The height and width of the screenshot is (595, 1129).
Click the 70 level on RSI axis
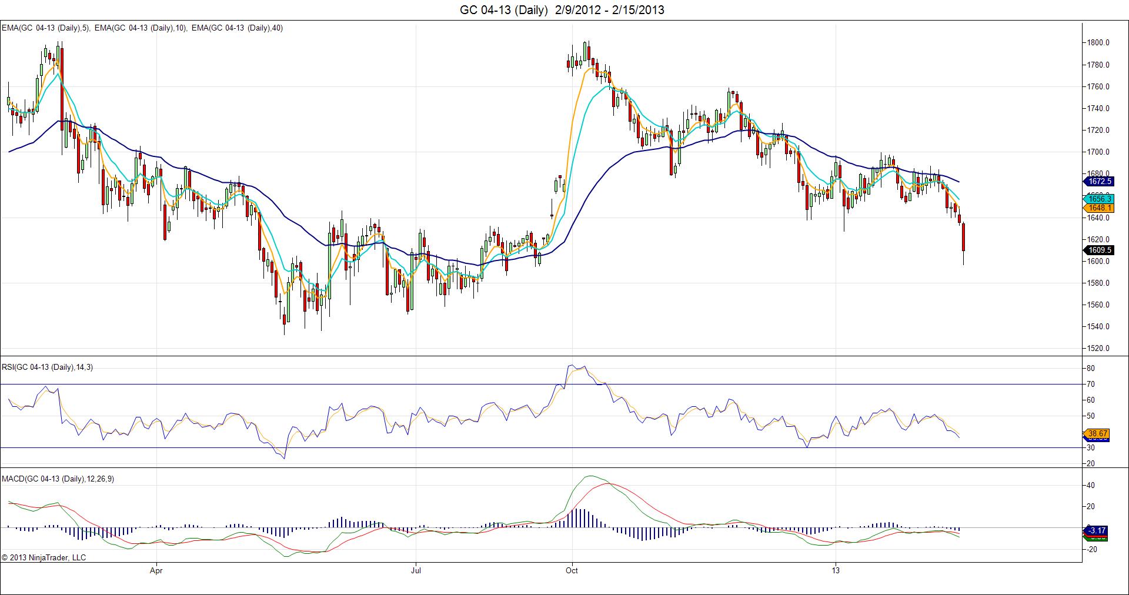point(1091,384)
